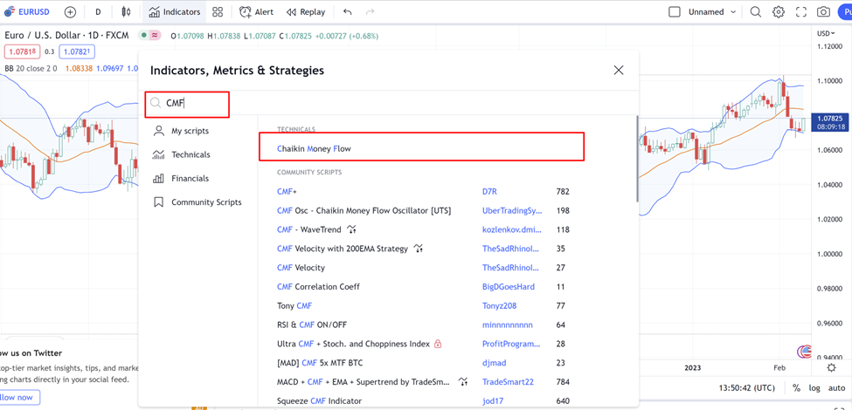Open author Tonyz208 profile link

click(x=499, y=305)
